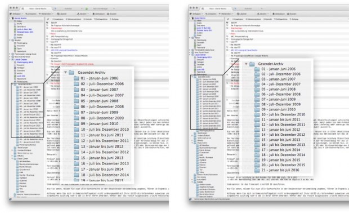Screen dimensions: 349x213
Task: Open '01 - Januar-Juni 2006' in right callout
Action: point(279,69)
